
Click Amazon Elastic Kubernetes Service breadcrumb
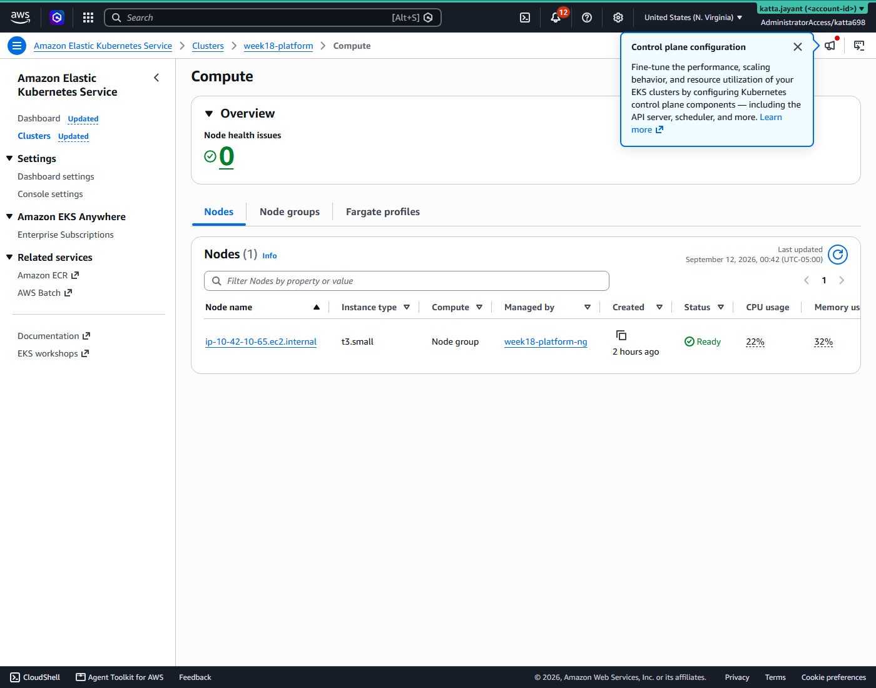click(x=103, y=46)
